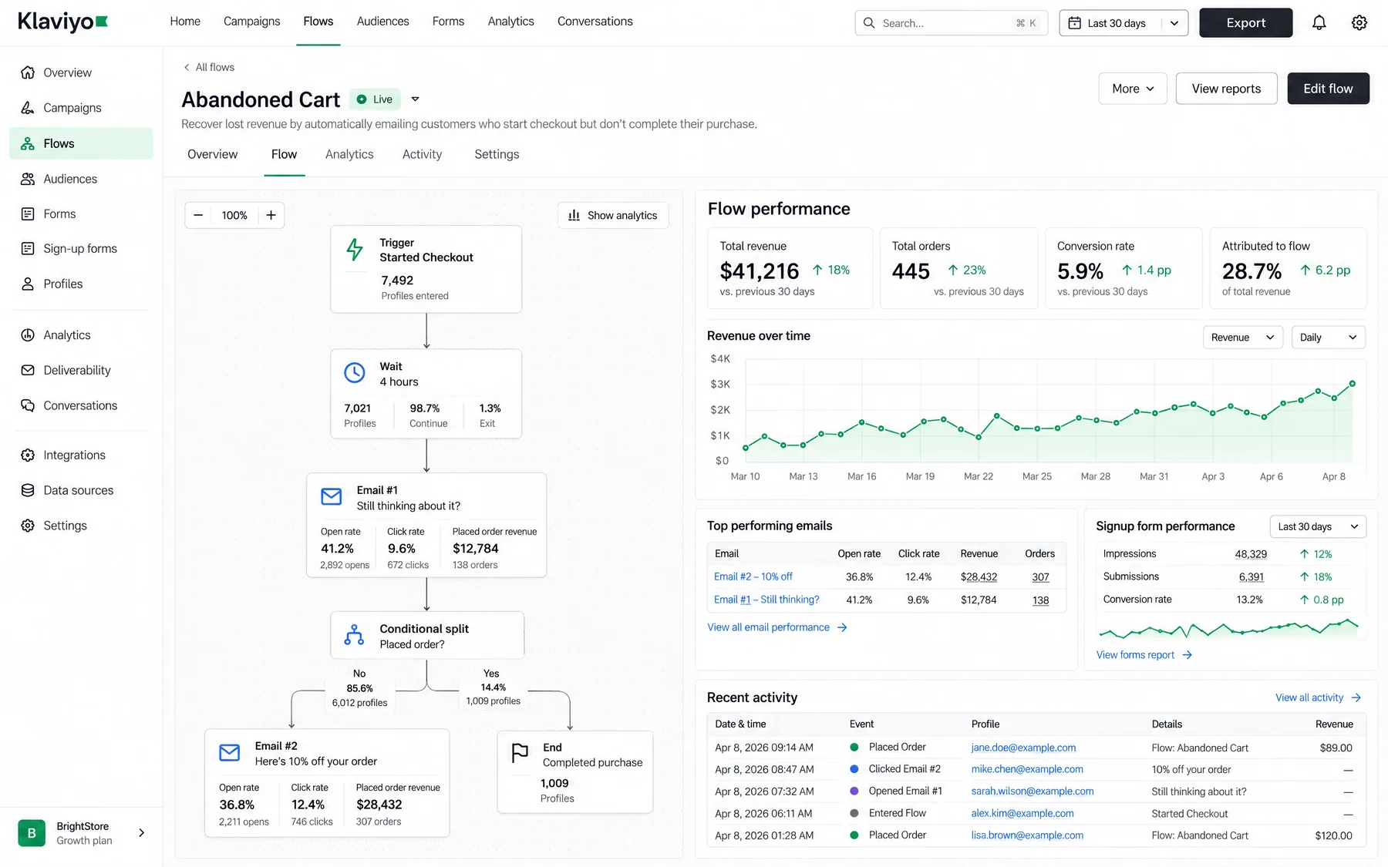Click the Forms icon in sidebar
The image size is (1388, 867).
click(x=28, y=213)
